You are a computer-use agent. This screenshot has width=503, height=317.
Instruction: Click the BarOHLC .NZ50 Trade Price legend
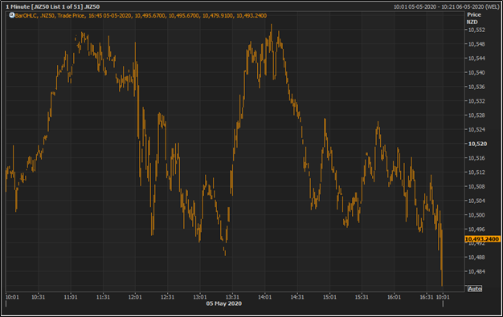click(x=141, y=15)
